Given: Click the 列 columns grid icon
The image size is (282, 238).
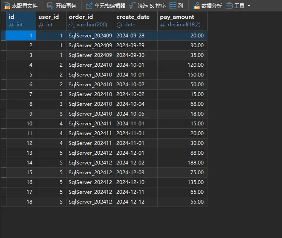Looking at the screenshot, I should coord(173,6).
